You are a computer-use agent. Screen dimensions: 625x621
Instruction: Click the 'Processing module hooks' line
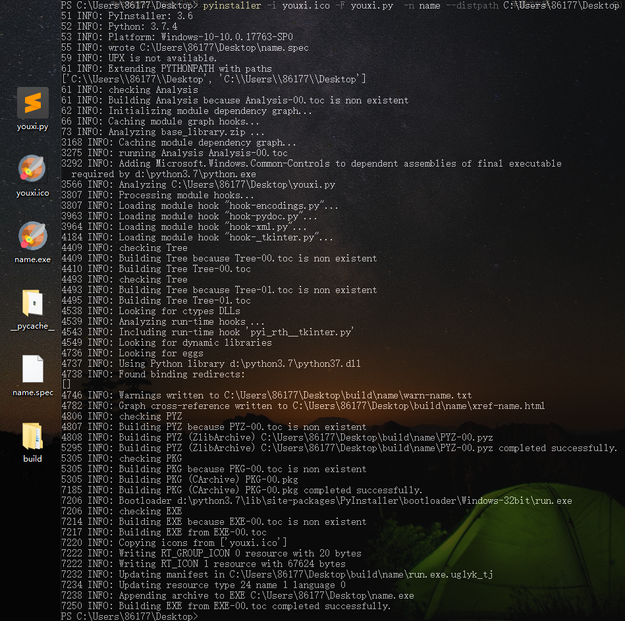(x=157, y=196)
